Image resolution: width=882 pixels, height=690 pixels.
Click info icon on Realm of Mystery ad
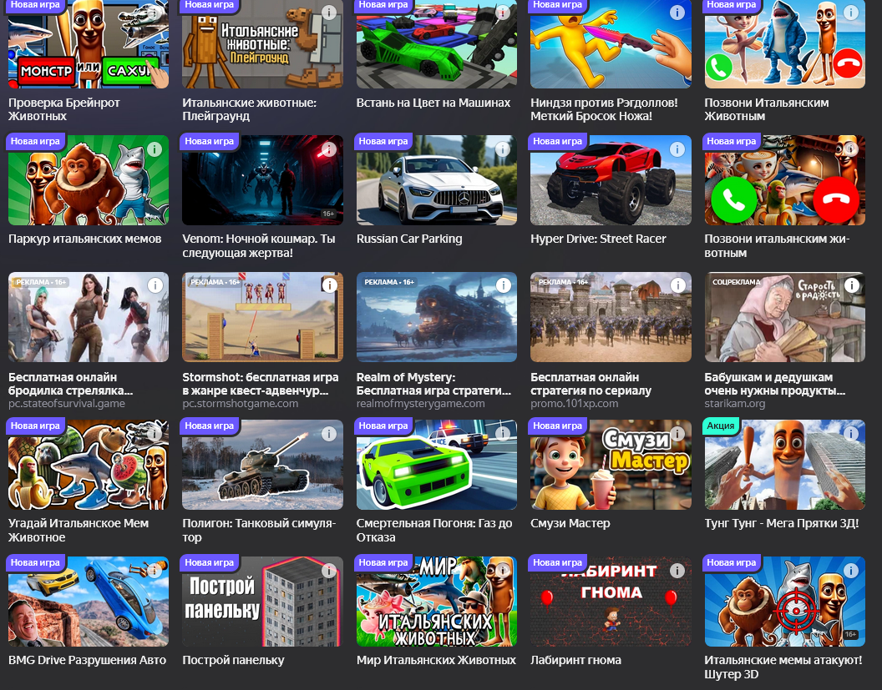click(503, 285)
